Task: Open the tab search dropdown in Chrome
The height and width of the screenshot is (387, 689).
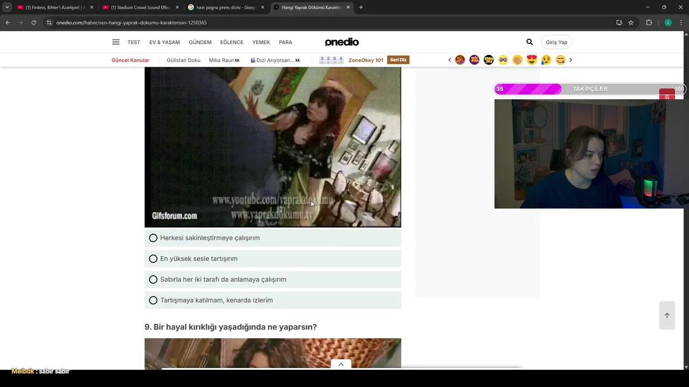Action: click(6, 8)
